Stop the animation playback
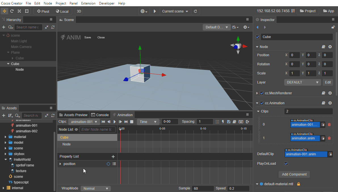The image size is (338, 192). tap(132, 122)
